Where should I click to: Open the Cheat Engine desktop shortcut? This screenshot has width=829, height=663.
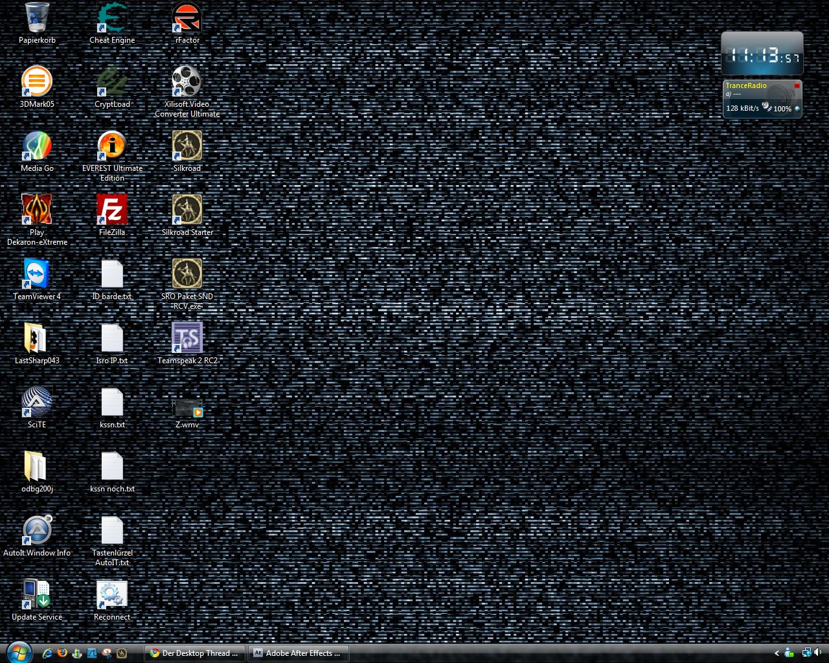[112, 18]
